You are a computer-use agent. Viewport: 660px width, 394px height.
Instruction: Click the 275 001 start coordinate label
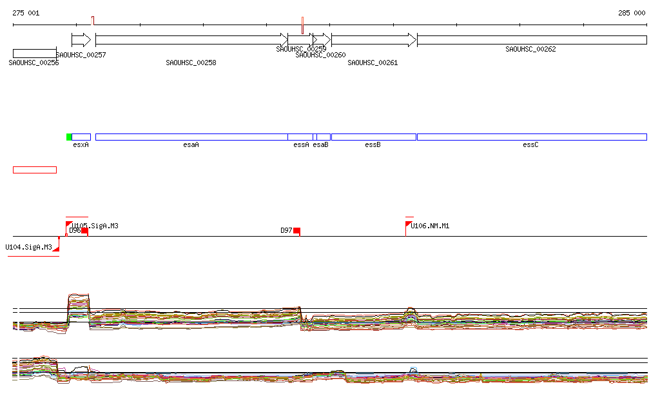(x=26, y=13)
